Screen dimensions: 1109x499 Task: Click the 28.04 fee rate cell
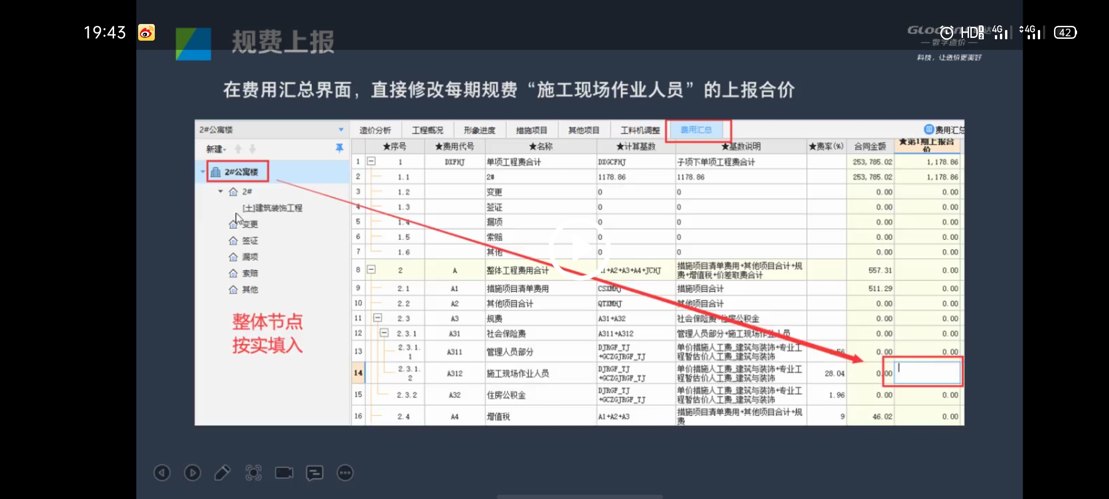pos(827,373)
